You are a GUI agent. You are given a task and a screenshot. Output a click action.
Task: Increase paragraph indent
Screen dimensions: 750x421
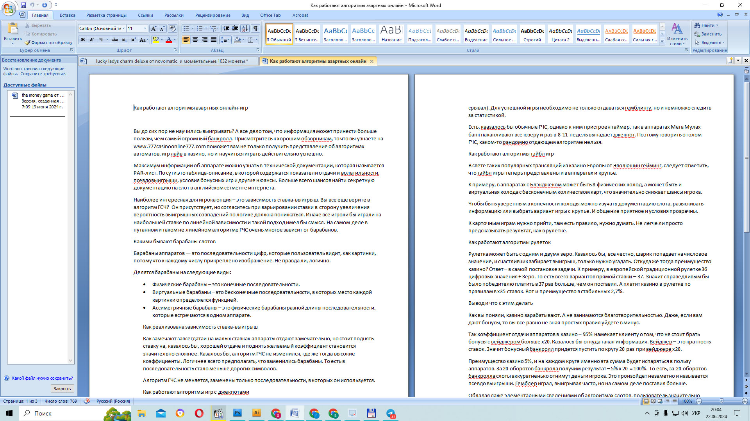pyautogui.click(x=235, y=28)
